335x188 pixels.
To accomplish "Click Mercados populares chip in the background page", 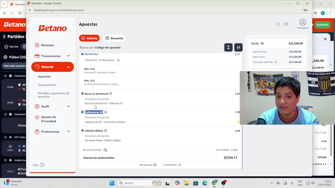I will click(15, 66).
